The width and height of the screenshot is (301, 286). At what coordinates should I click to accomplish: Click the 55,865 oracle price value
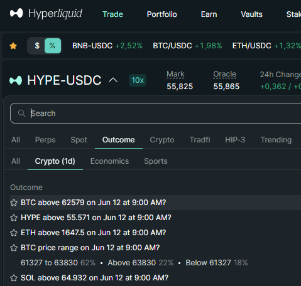[226, 87]
